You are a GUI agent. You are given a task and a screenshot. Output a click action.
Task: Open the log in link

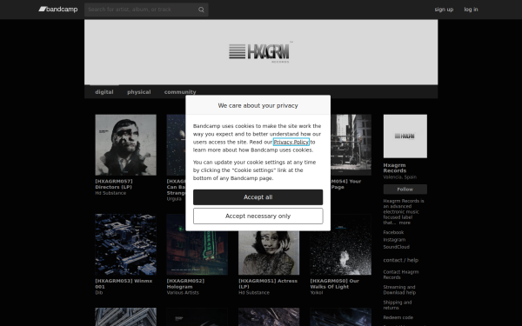tap(471, 10)
